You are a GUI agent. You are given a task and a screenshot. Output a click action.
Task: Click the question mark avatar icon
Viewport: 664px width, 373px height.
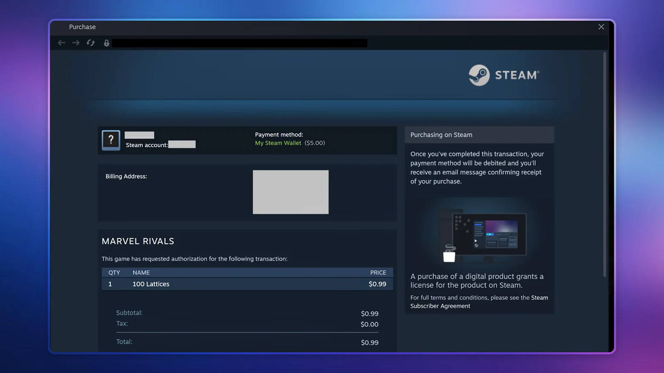(111, 140)
